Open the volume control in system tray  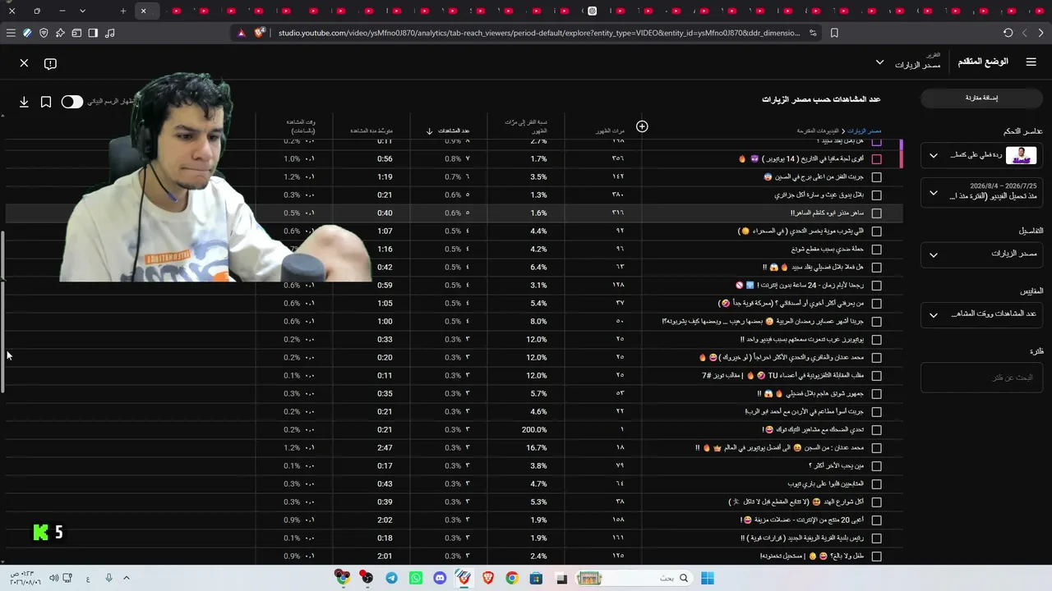coord(53,579)
